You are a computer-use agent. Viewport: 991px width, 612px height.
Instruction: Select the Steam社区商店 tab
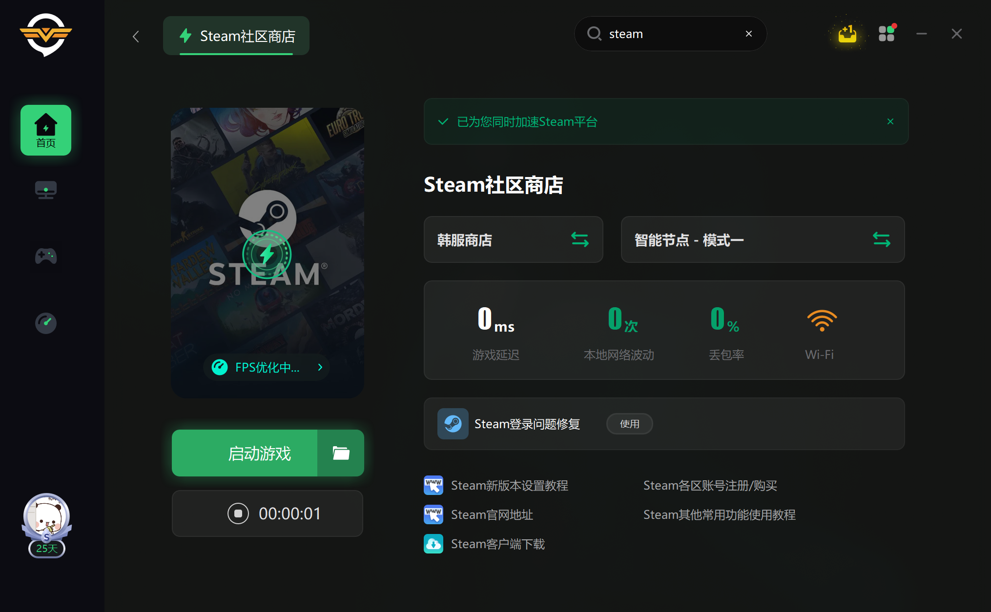[236, 35]
